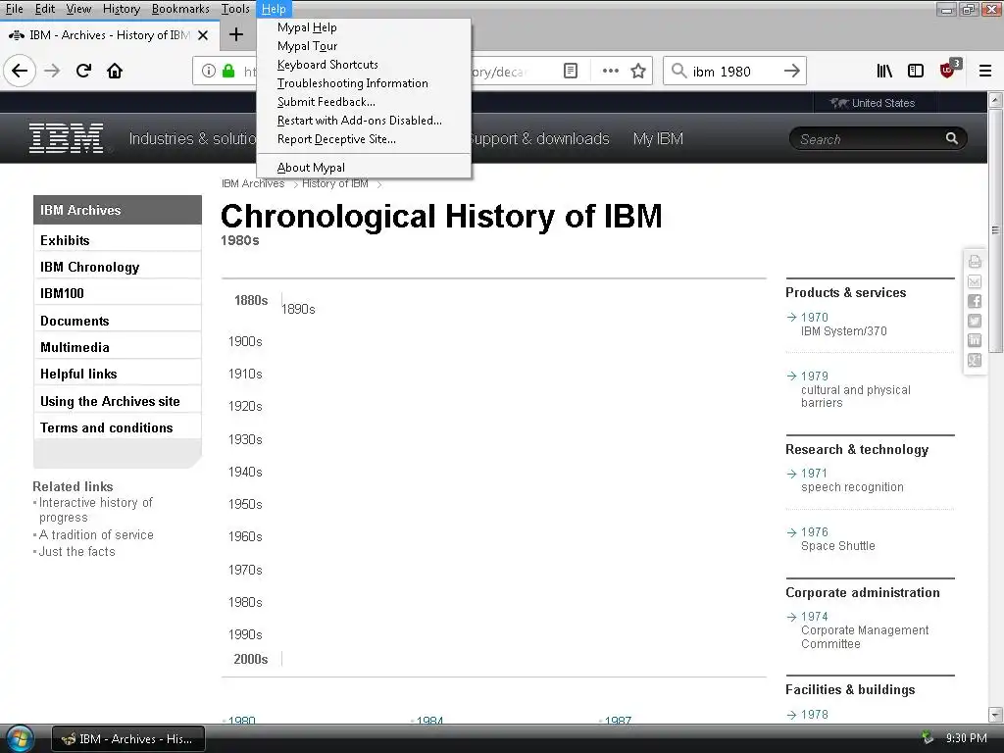Share page on Twitter
This screenshot has width=1004, height=753.
975,321
